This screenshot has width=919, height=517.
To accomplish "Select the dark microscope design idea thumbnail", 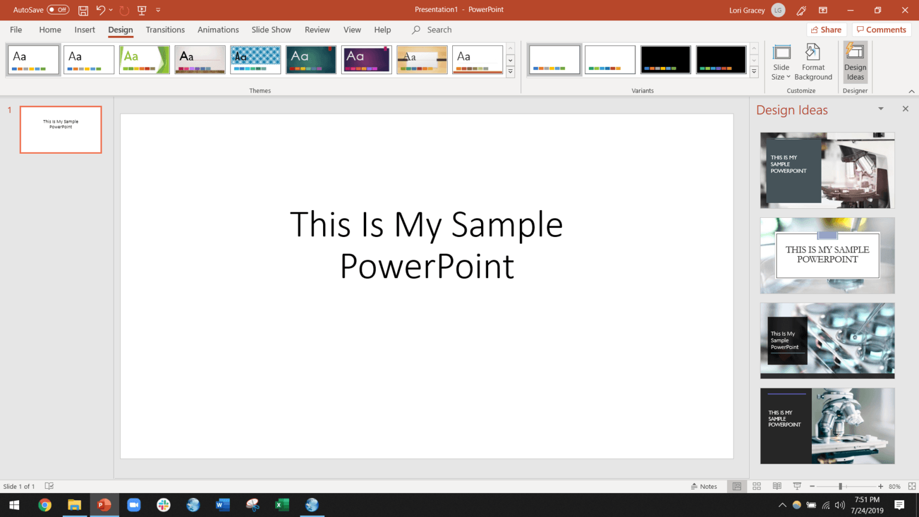I will (x=827, y=426).
